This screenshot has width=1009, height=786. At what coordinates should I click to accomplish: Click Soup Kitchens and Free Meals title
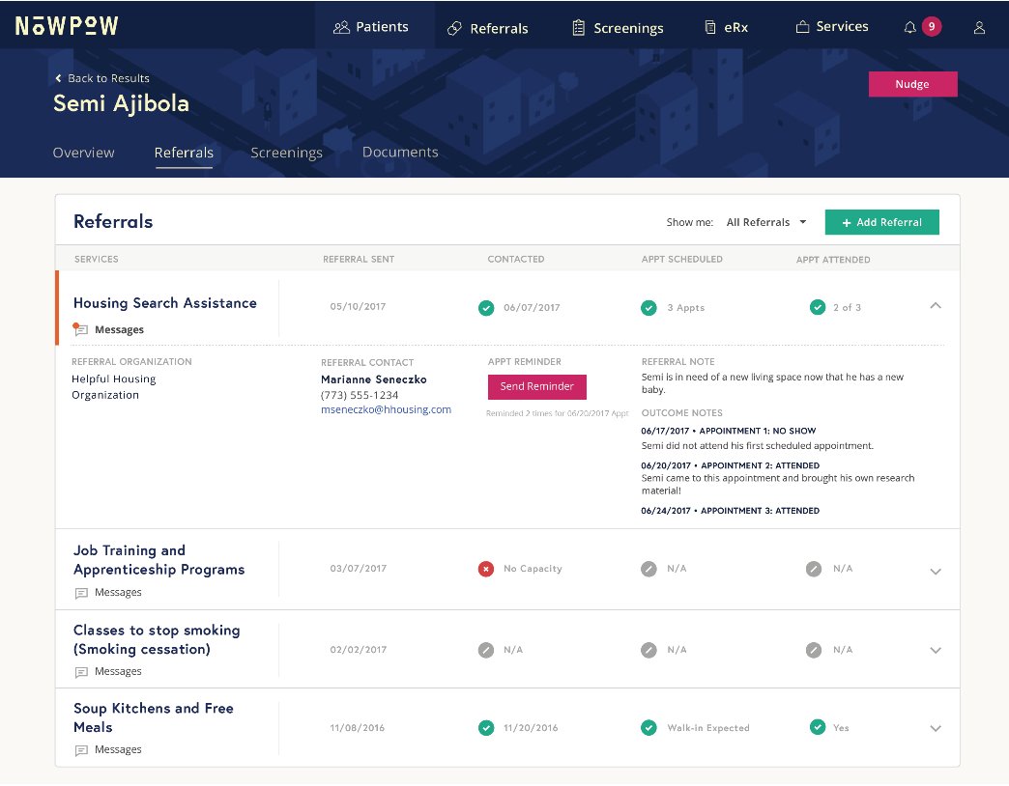click(x=153, y=717)
